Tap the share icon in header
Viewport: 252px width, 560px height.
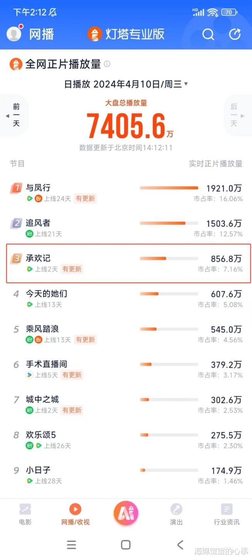pos(235,34)
